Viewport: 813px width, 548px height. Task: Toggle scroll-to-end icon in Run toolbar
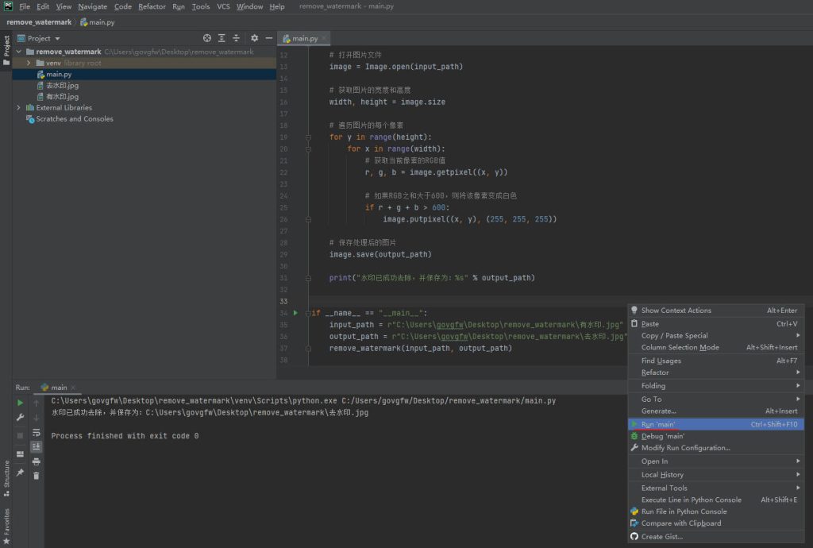pyautogui.click(x=37, y=446)
